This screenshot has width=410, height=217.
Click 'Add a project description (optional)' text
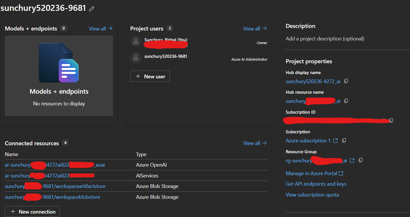click(x=325, y=39)
